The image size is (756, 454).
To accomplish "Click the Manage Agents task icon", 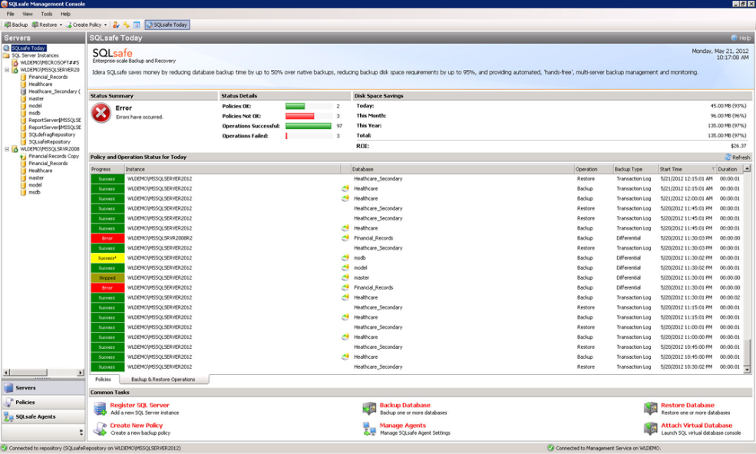I will [x=369, y=429].
